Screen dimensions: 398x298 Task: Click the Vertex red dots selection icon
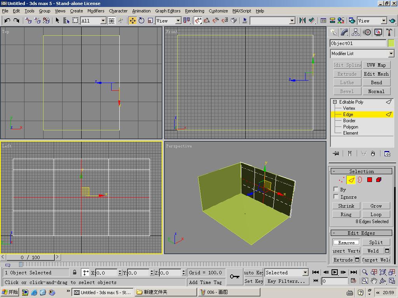pos(341,180)
